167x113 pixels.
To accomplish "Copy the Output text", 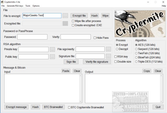I will pyautogui.click(x=147, y=71).
